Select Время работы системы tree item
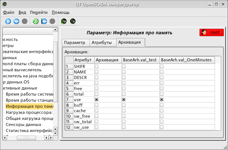The height and width of the screenshot is (150, 228). (29, 94)
